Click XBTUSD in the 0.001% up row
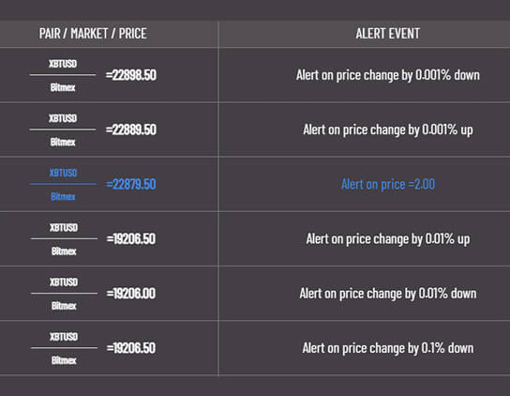 tap(63, 118)
